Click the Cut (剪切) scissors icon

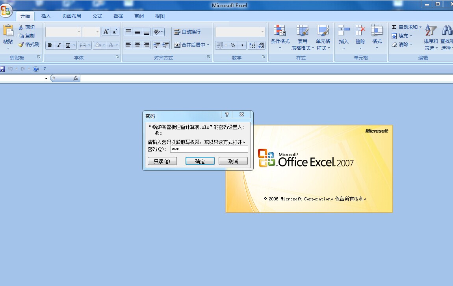click(21, 27)
